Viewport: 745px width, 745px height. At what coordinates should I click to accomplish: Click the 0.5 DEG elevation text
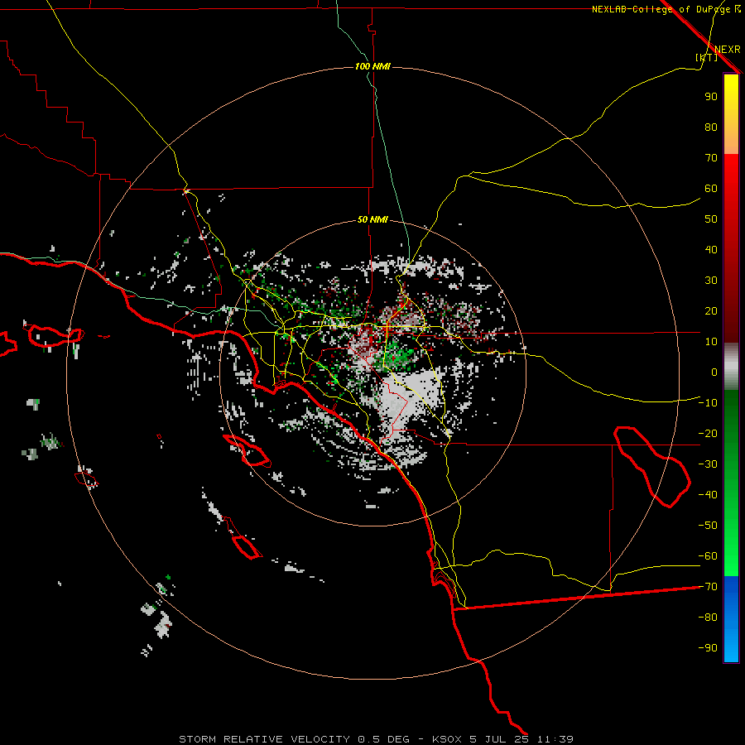pyautogui.click(x=383, y=739)
